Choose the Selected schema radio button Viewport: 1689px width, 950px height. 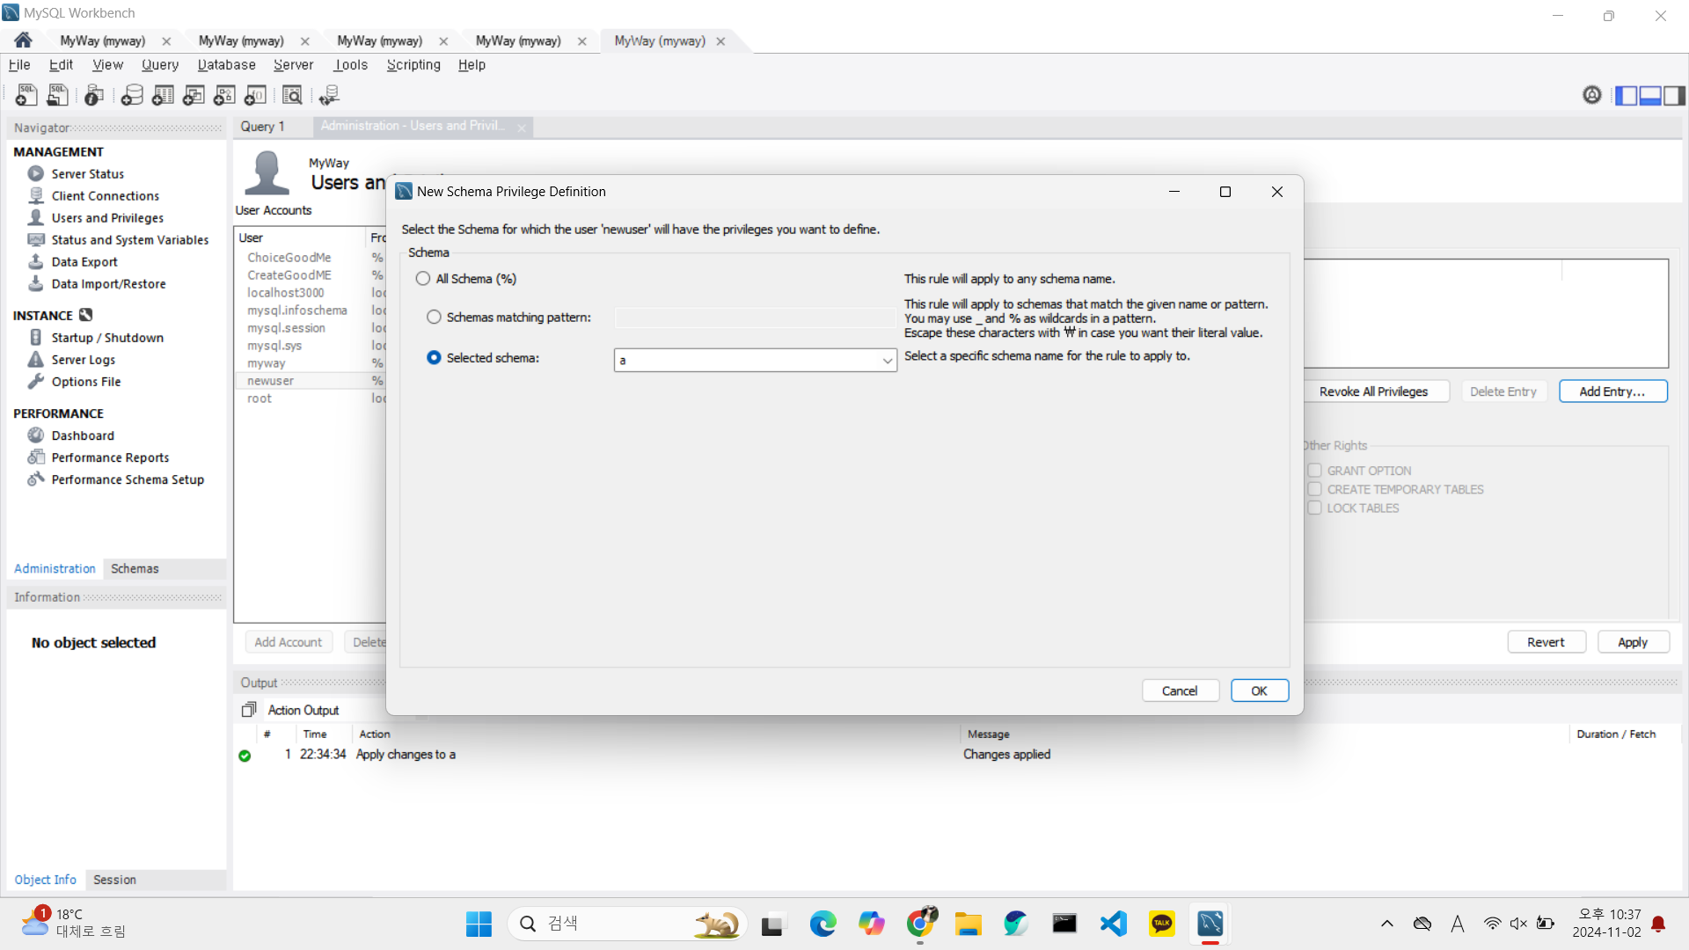coord(434,358)
